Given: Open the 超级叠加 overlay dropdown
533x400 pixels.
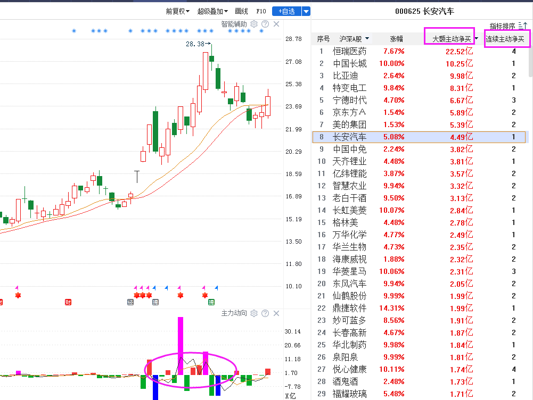Looking at the screenshot, I should click(212, 12).
